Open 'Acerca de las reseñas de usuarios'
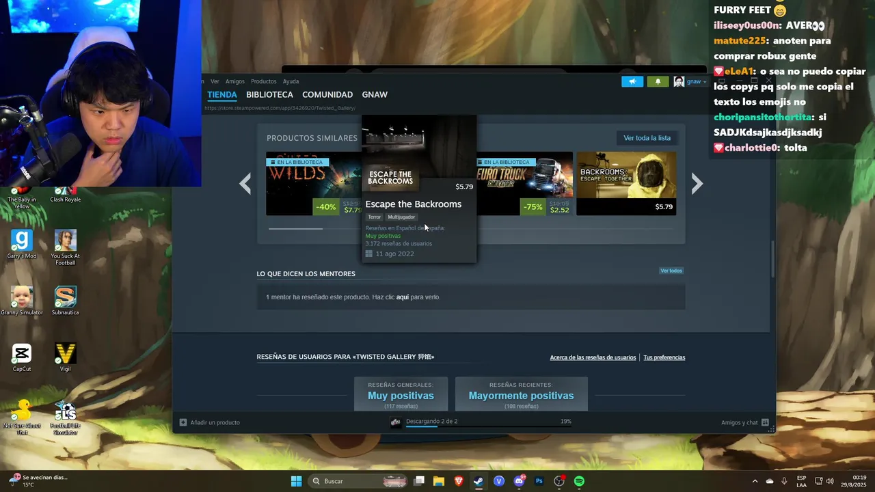This screenshot has height=492, width=875. pyautogui.click(x=593, y=357)
